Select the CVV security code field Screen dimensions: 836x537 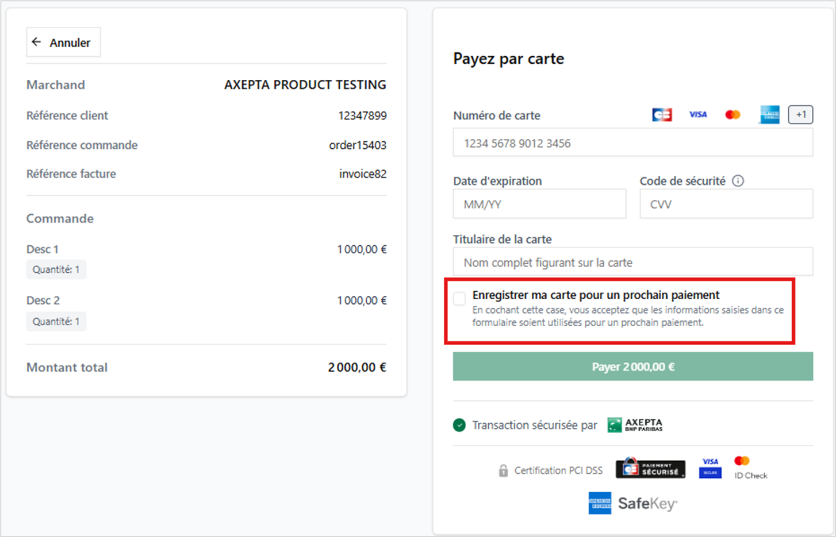[726, 204]
